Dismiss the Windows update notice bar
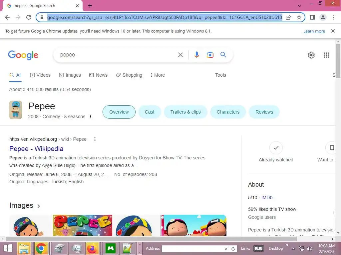 coord(333,31)
